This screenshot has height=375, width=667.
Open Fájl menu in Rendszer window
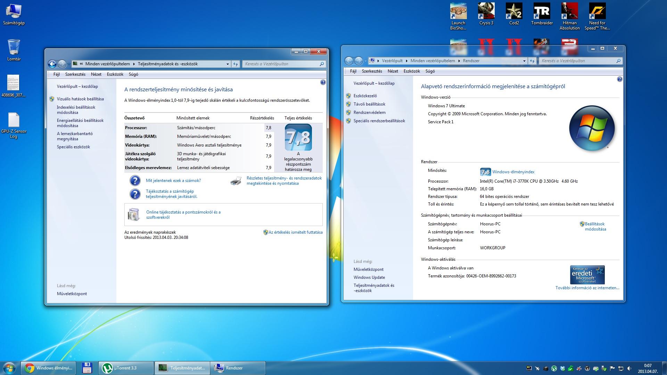coord(353,71)
